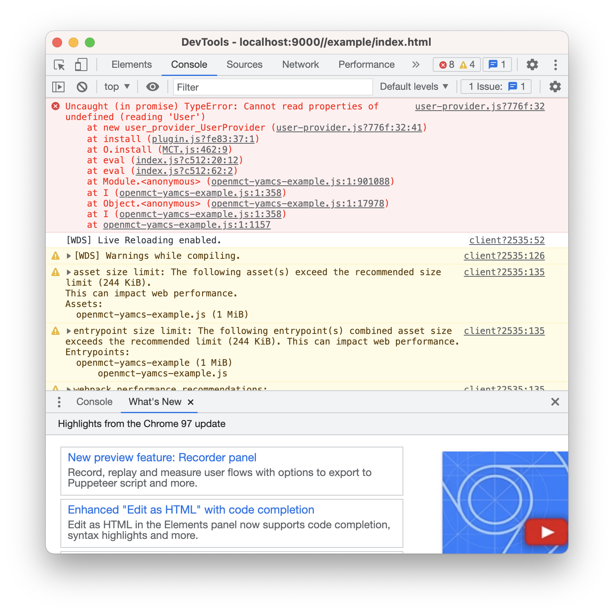The height and width of the screenshot is (614, 614).
Task: Select the inspect element cursor tool
Action: 59,65
